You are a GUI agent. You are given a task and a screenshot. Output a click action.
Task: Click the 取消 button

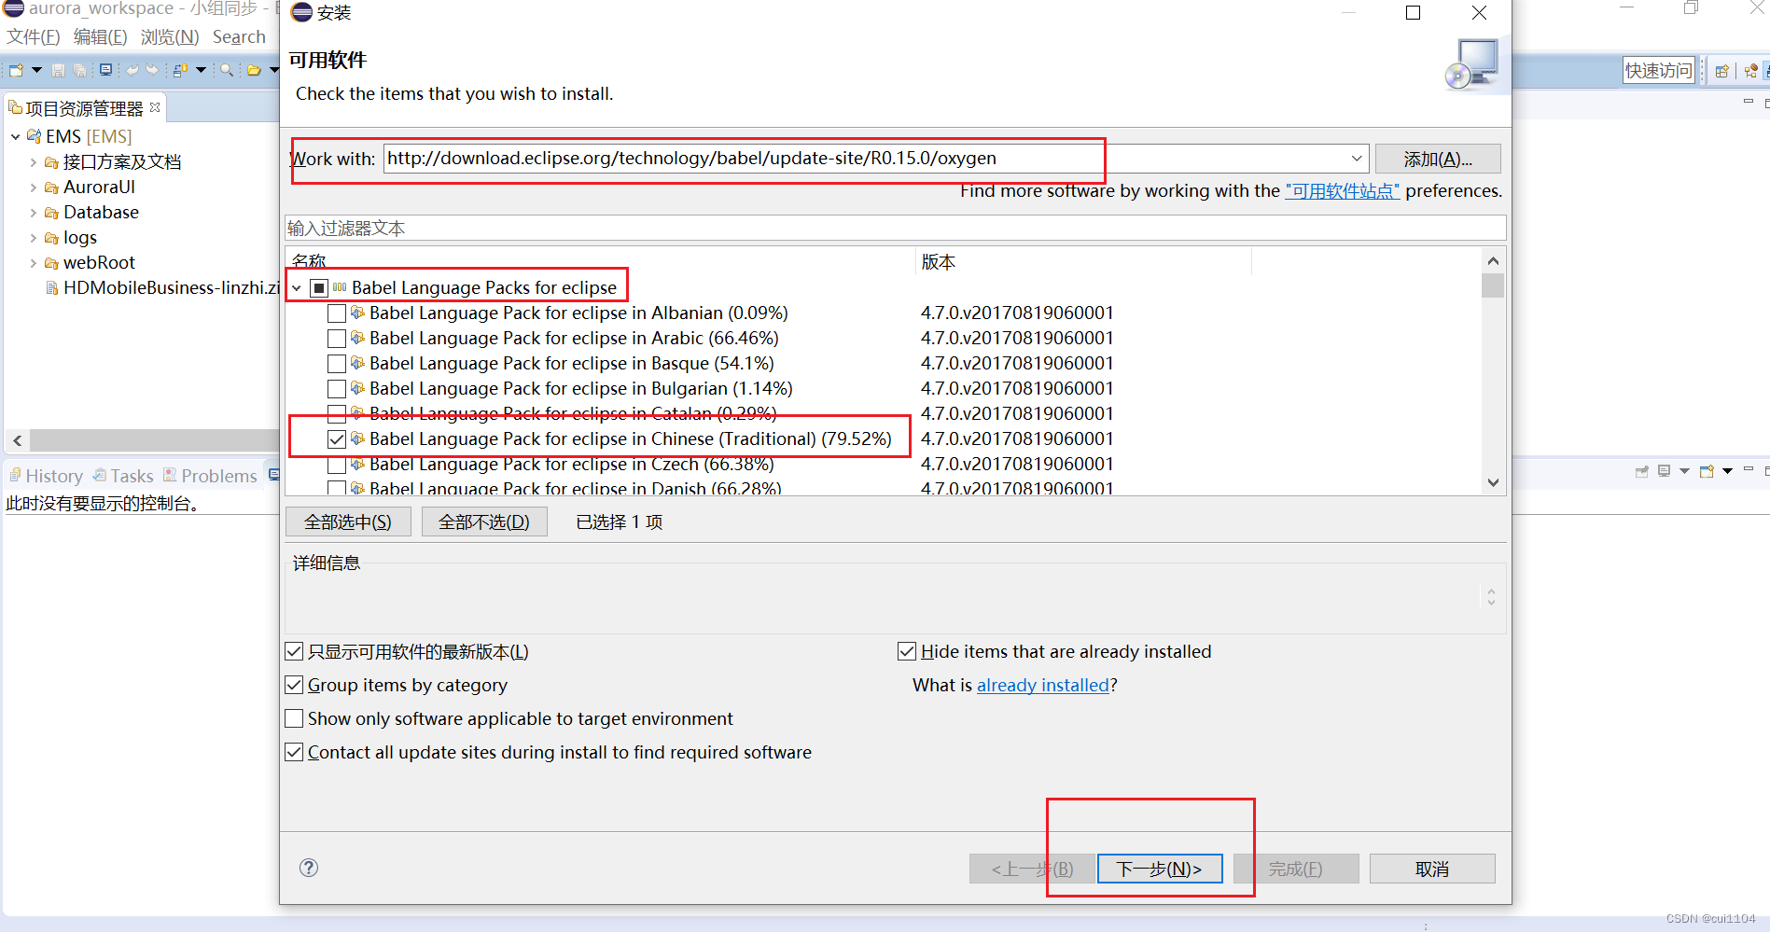coord(1432,869)
